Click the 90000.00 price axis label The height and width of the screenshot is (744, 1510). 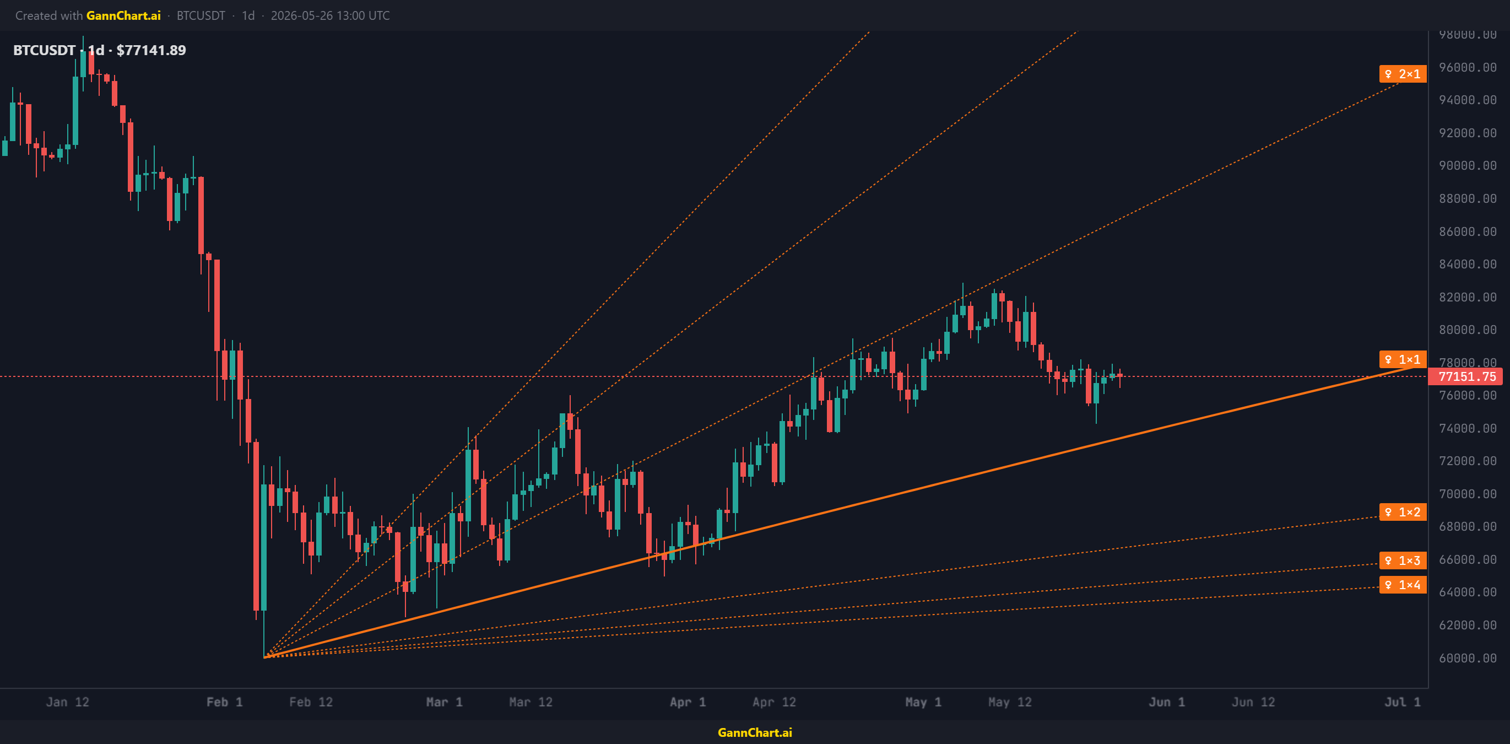pos(1468,166)
